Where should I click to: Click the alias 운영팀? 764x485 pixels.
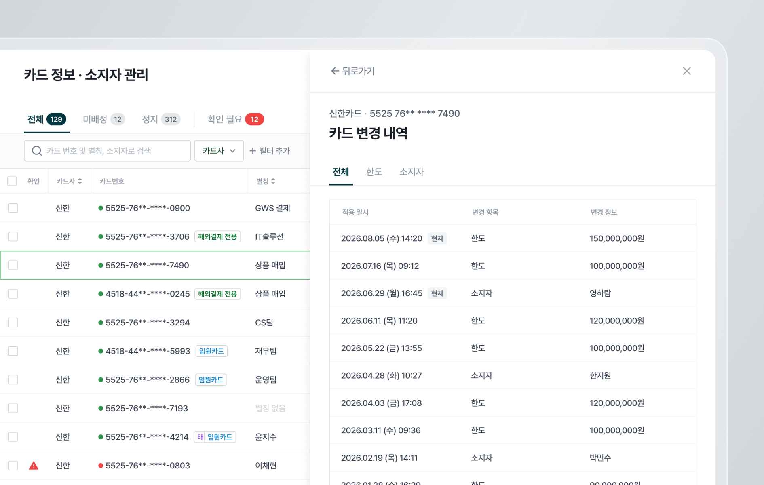pyautogui.click(x=266, y=380)
